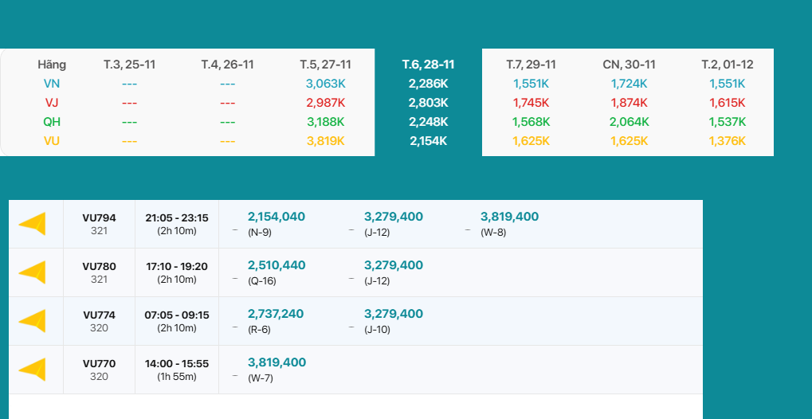Select the T.6, 28-11 date column

tap(428, 65)
